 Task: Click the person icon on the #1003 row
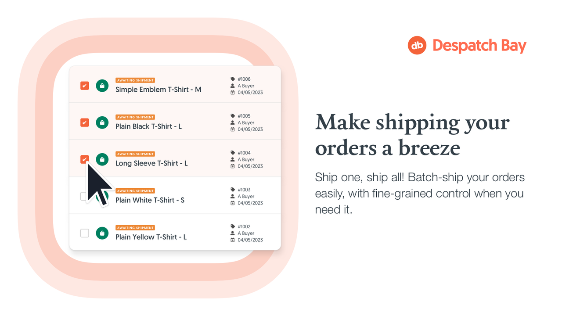tap(233, 196)
